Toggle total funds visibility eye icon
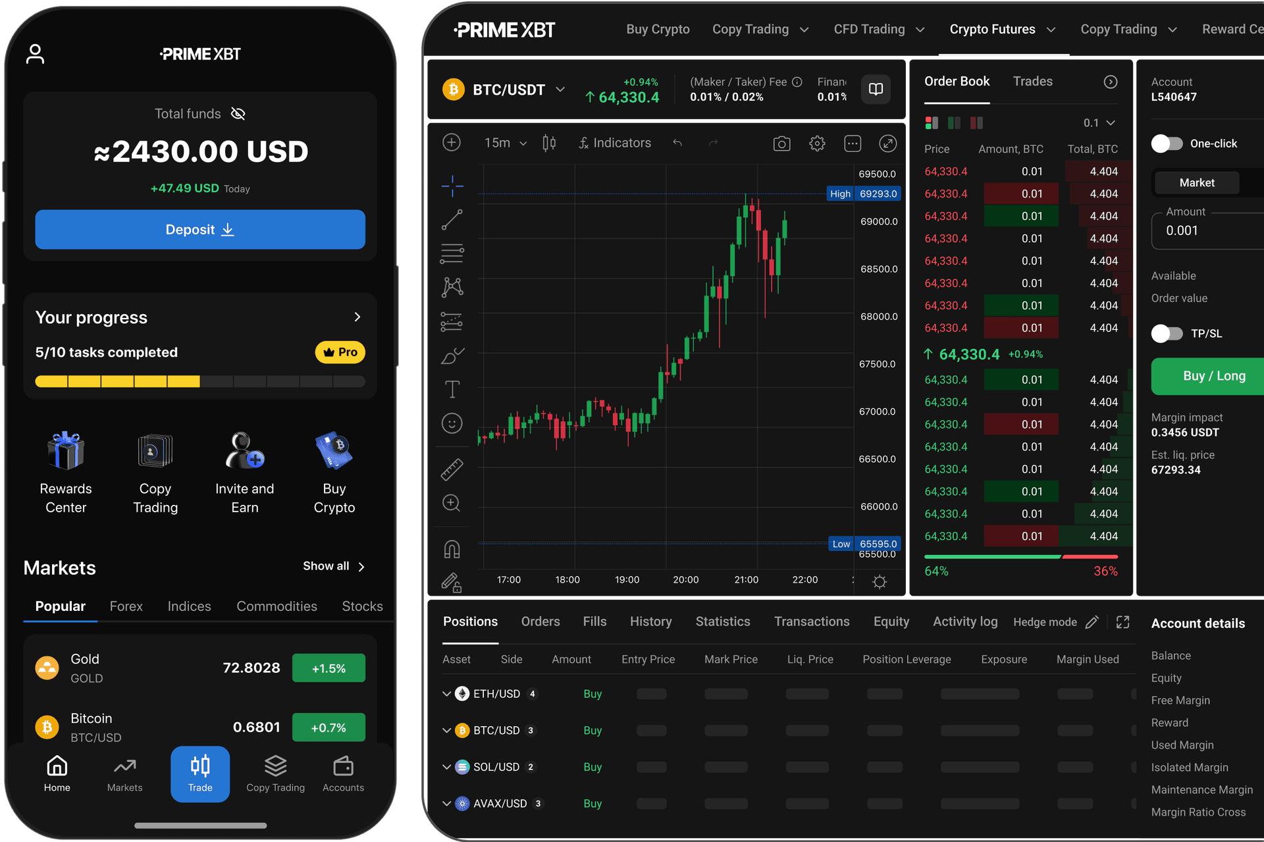Screen dimensions: 1264x842 click(x=238, y=114)
